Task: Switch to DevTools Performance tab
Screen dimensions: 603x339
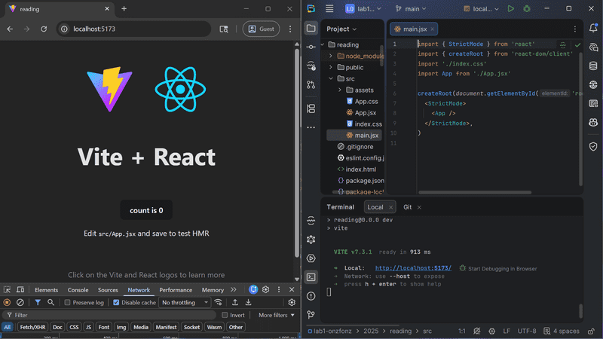Action: point(176,290)
